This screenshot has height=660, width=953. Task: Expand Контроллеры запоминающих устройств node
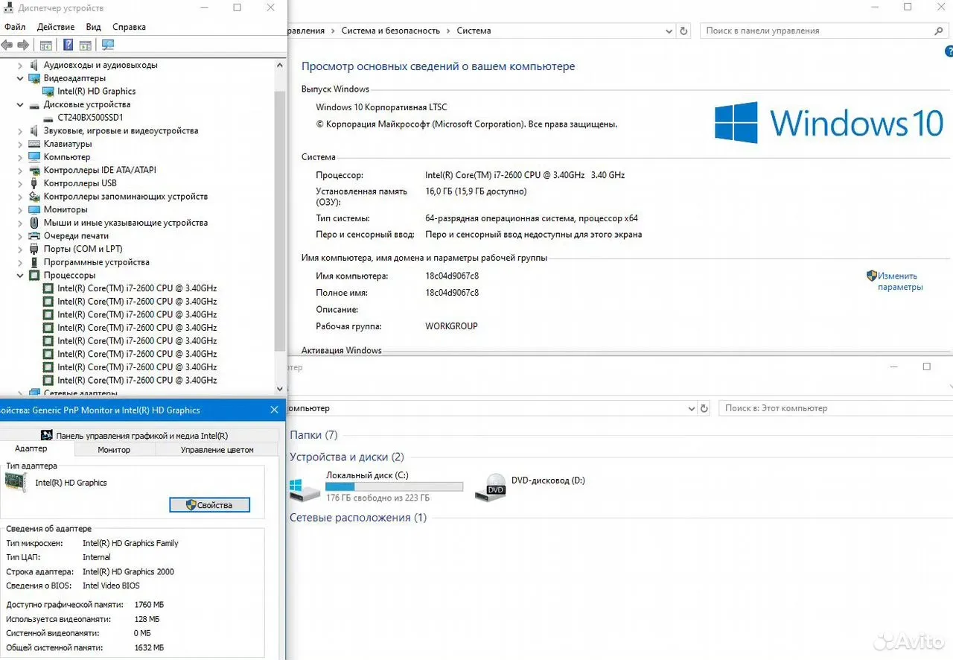20,197
